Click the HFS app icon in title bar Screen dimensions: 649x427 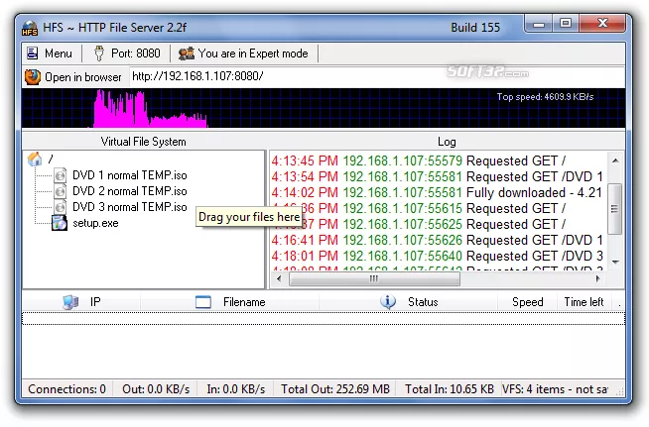tap(30, 28)
